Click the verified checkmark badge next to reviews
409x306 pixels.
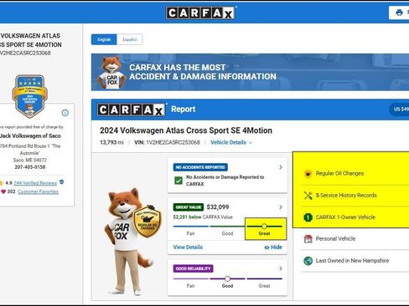click(62, 182)
